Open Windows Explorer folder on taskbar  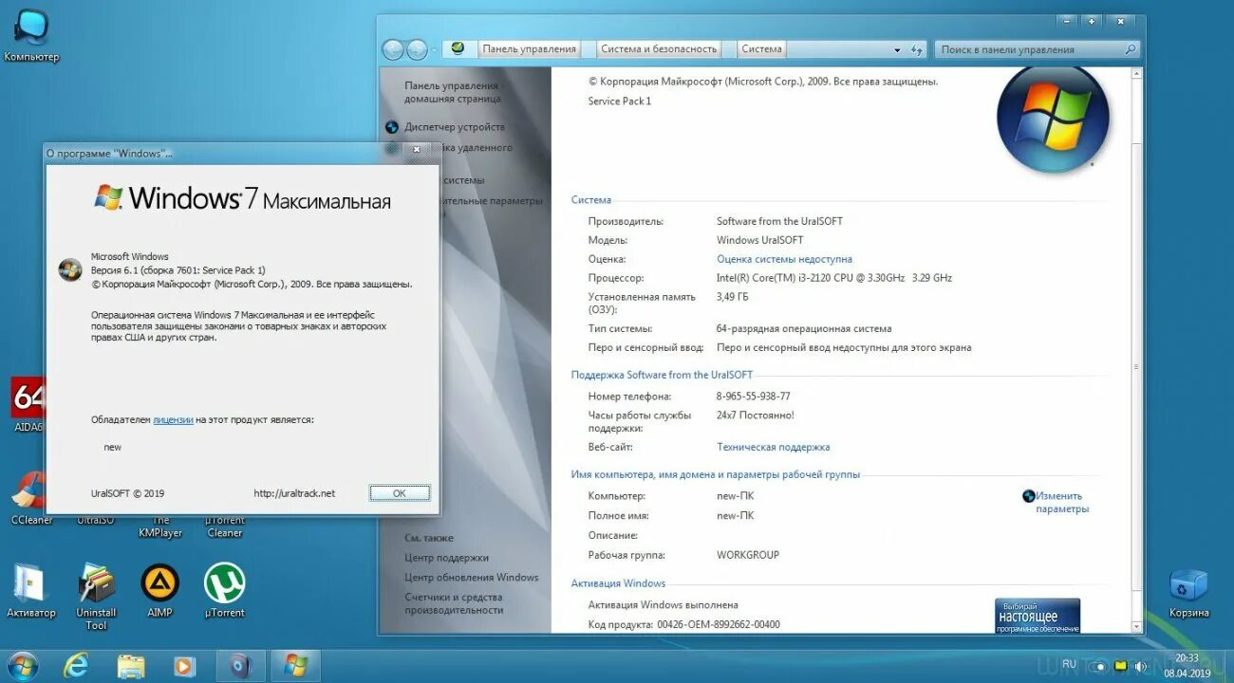(131, 665)
